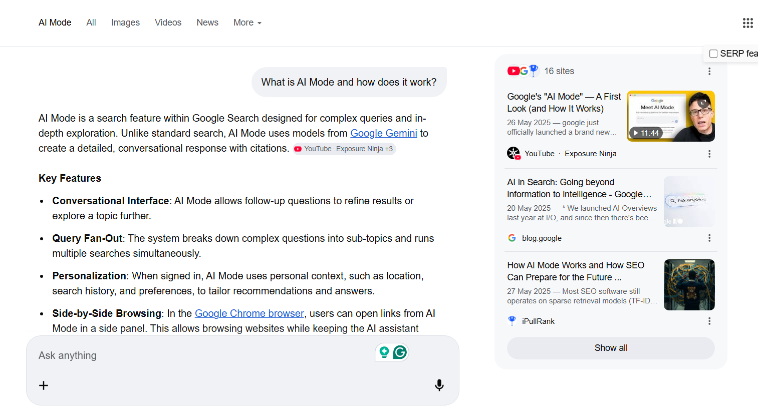Open more options for YouTube Exposure Ninja result
The width and height of the screenshot is (758, 419).
[x=709, y=154]
